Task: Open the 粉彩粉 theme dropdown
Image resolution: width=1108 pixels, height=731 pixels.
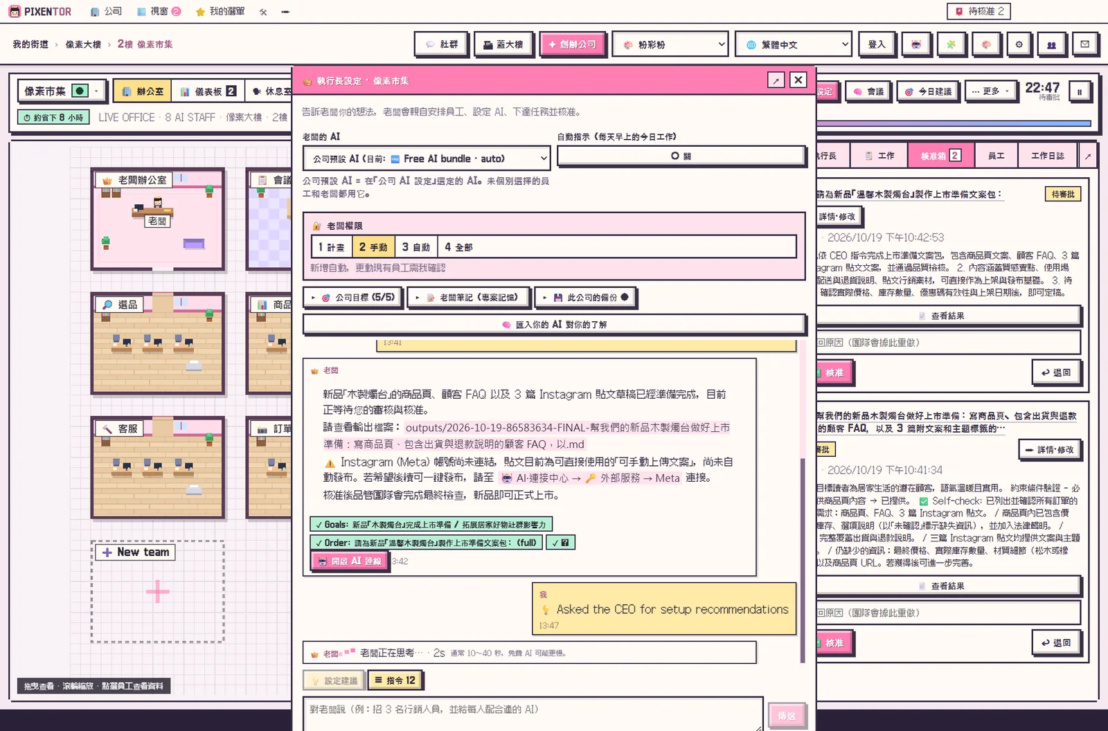Action: 671,44
